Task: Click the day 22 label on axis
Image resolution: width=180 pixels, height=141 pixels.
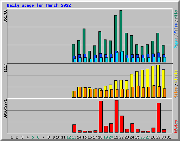Action: pos(121,137)
